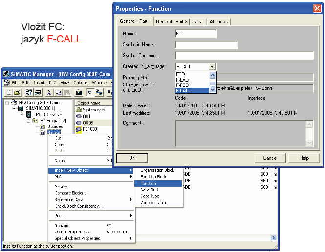The width and height of the screenshot is (325, 252).
Task: Open the PLC menu in menu bar
Action: [x=52, y=83]
